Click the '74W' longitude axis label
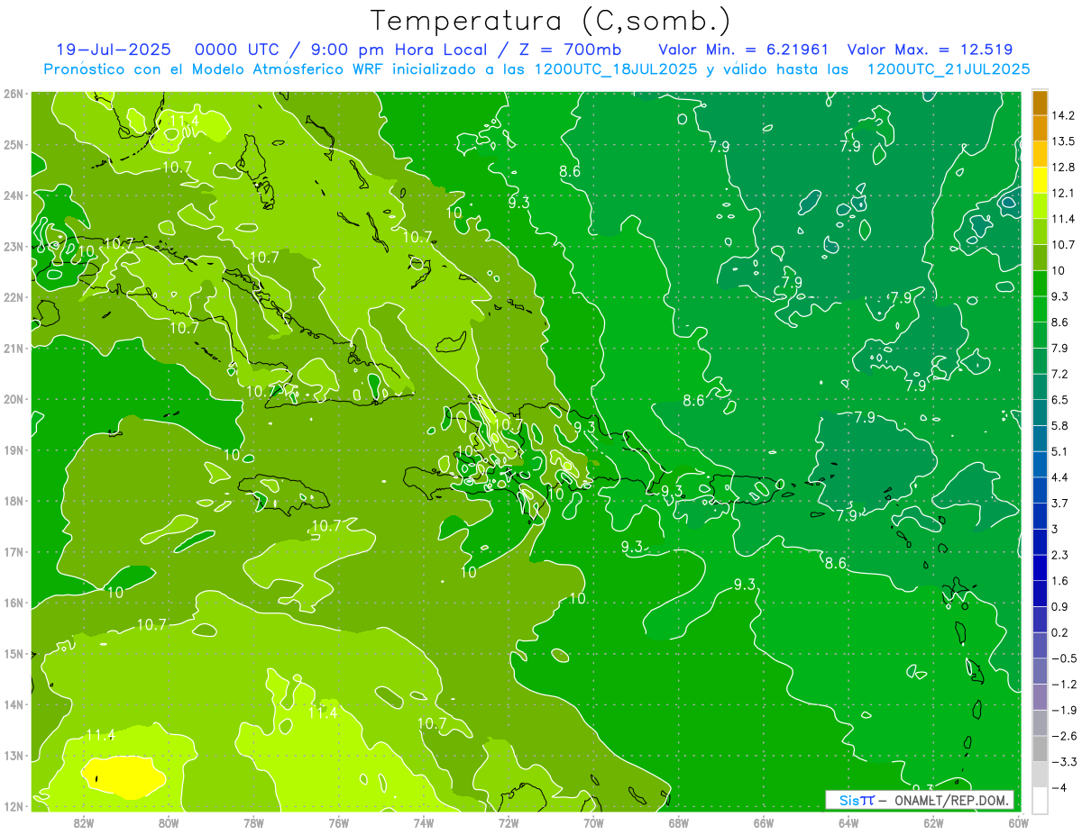Image resolution: width=1082 pixels, height=835 pixels. point(424,822)
